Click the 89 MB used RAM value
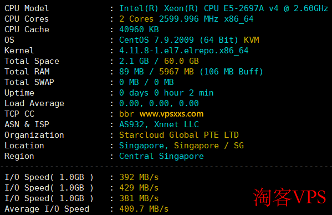332x215 pixels. [x=131, y=72]
